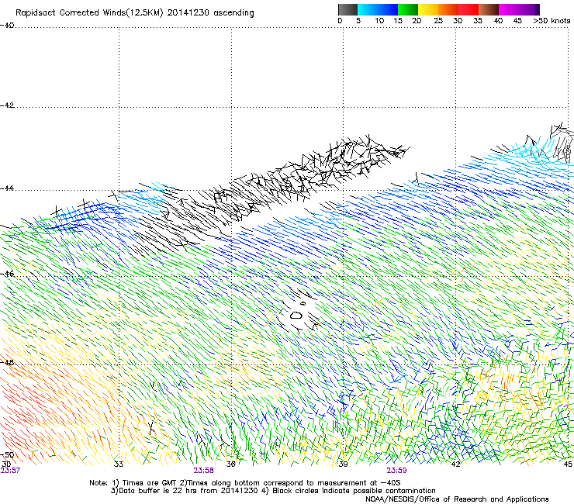Click the green 15-20 knots legend swatch
This screenshot has height=504, width=574.
pyautogui.click(x=408, y=9)
